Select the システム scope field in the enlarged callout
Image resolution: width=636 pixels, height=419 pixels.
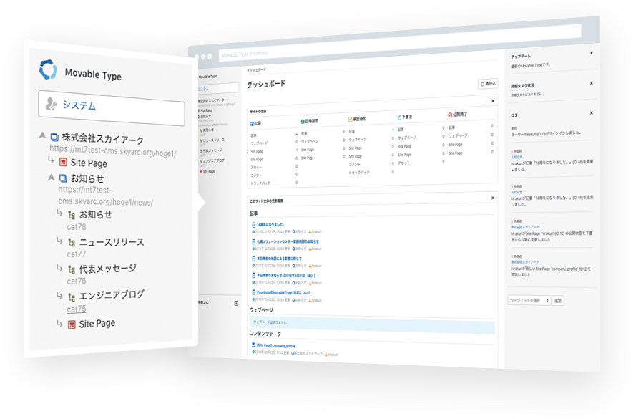tap(112, 107)
